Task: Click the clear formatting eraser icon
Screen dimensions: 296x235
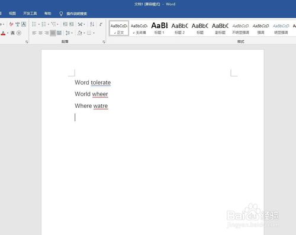Action: coord(11,24)
